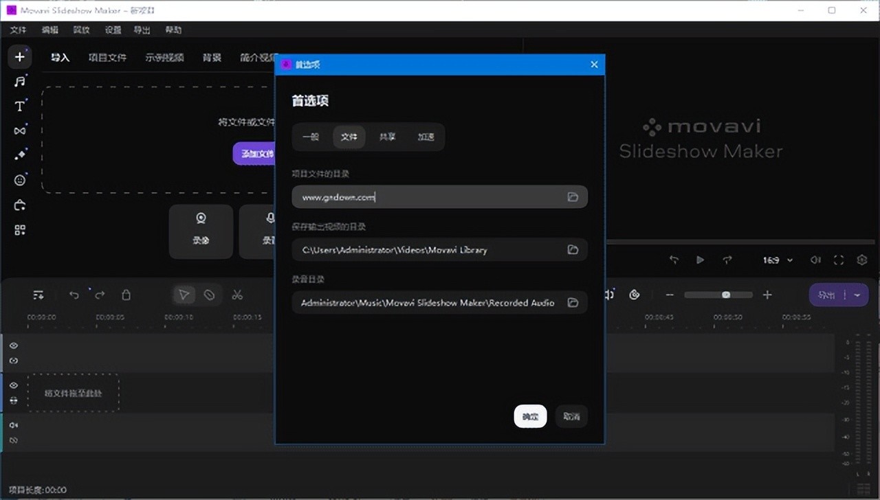Close the preferences dialog with the X button
The height and width of the screenshot is (500, 880).
point(594,65)
